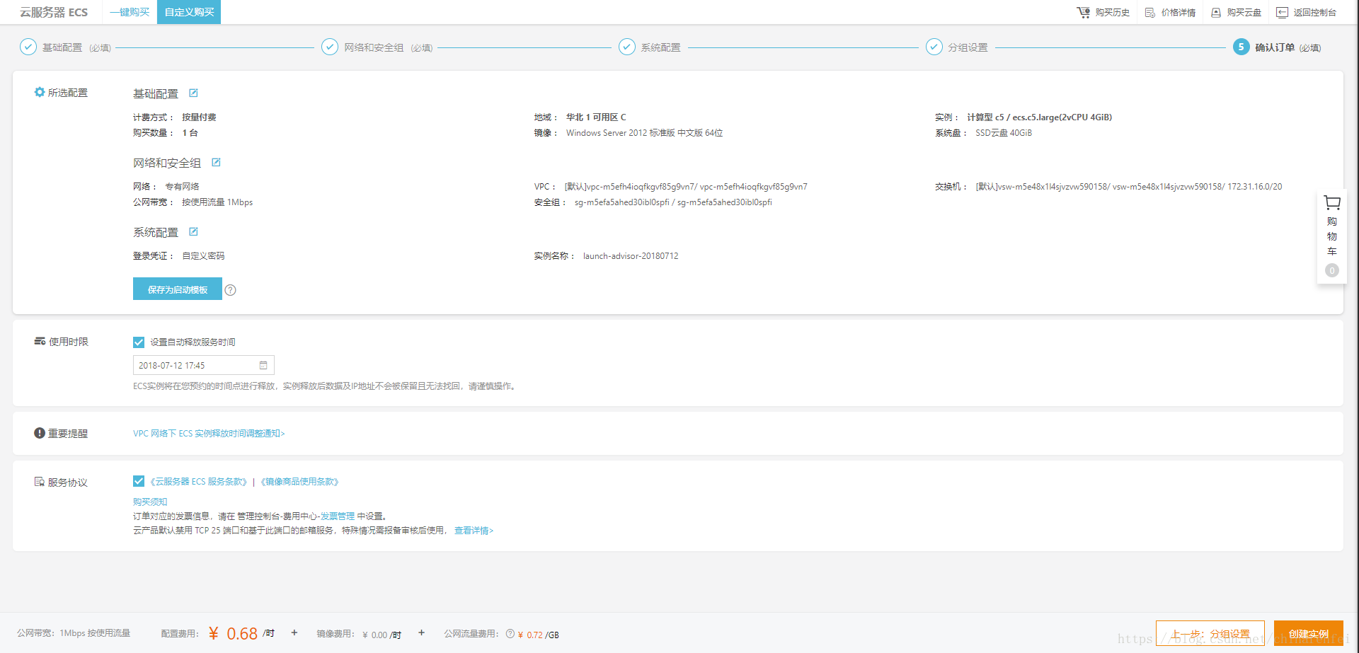1359x653 pixels.
Task: Click the help icon next to 公网流量费用
Action: [x=510, y=634]
